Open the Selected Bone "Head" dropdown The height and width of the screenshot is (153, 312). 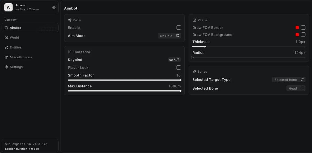[296, 88]
